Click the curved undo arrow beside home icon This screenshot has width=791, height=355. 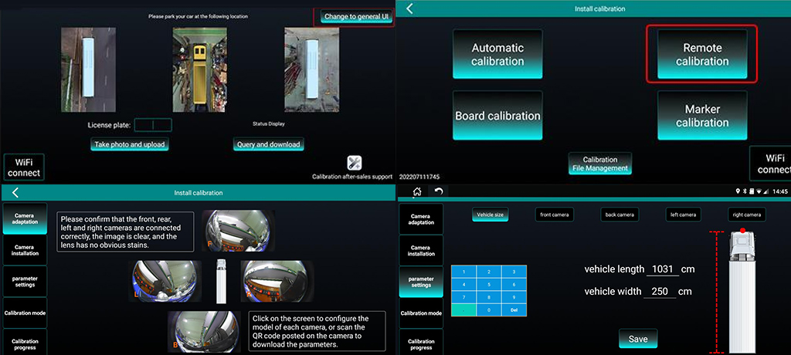(439, 191)
